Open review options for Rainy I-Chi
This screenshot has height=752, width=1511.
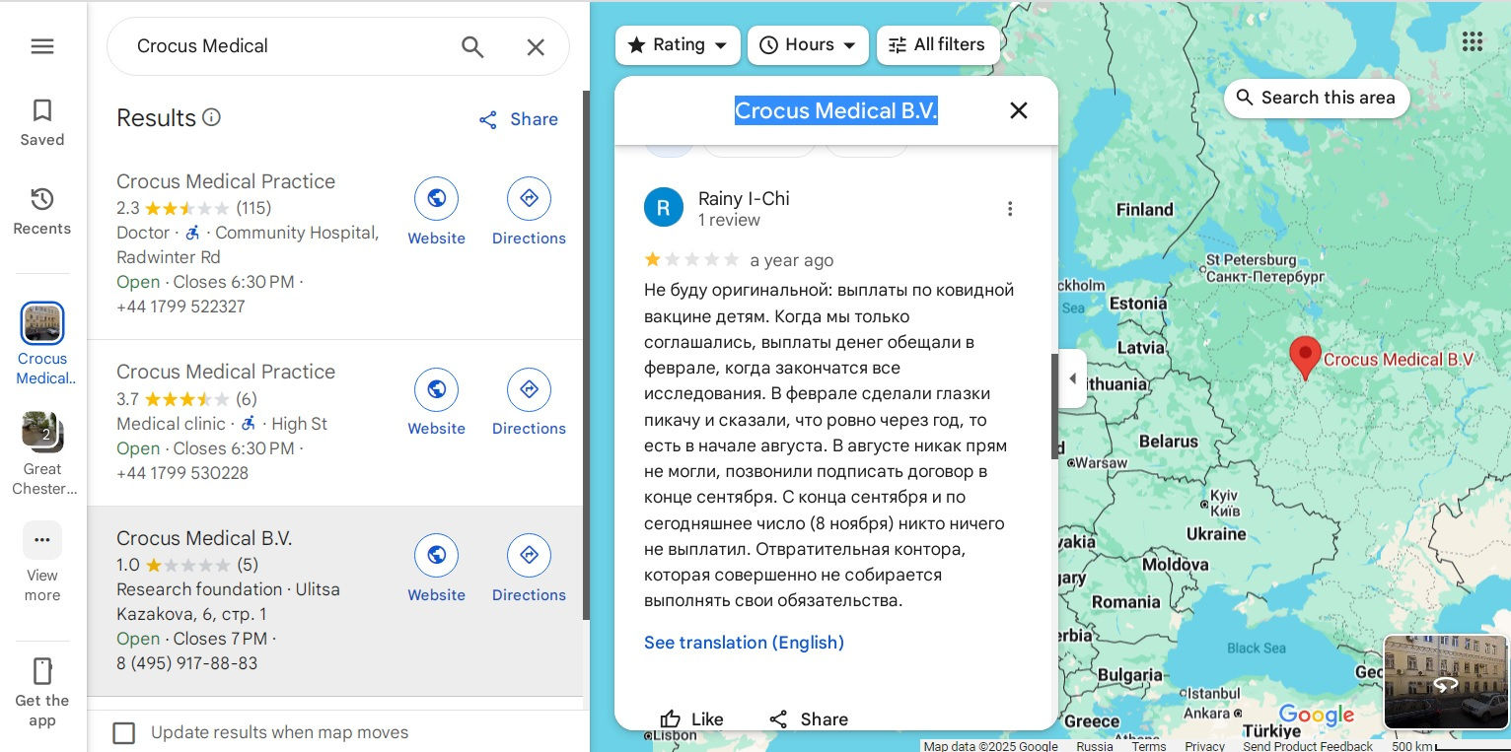1009,209
